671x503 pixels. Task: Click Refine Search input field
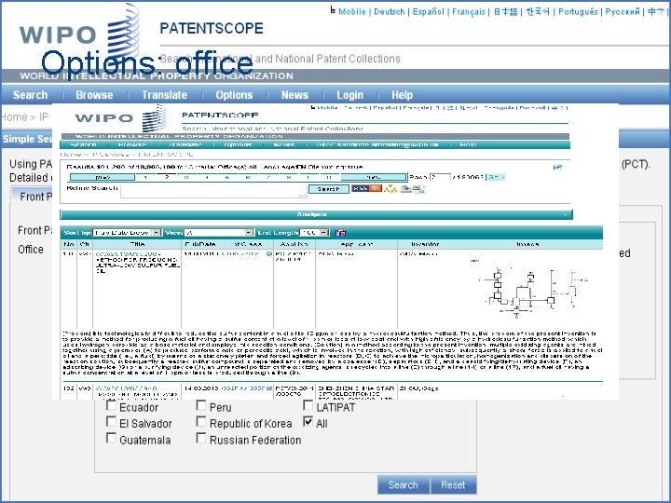[213, 191]
